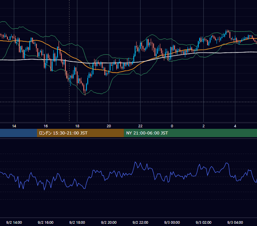Click the 9/3 04:00 date label

pos(235,222)
